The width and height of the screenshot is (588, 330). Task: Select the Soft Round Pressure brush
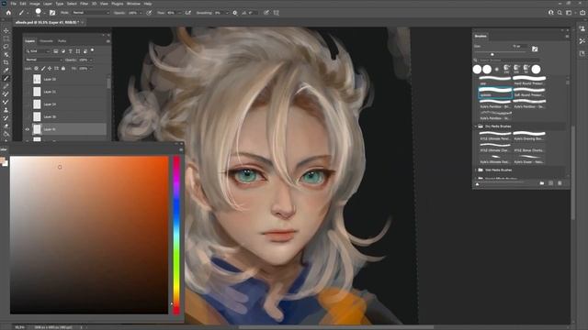coord(529,93)
